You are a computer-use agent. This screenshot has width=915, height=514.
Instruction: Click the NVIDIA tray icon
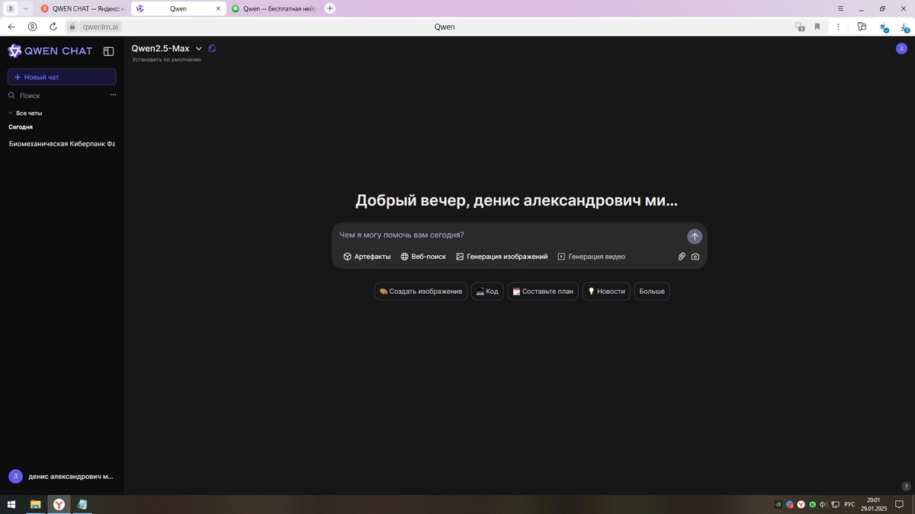[778, 505]
